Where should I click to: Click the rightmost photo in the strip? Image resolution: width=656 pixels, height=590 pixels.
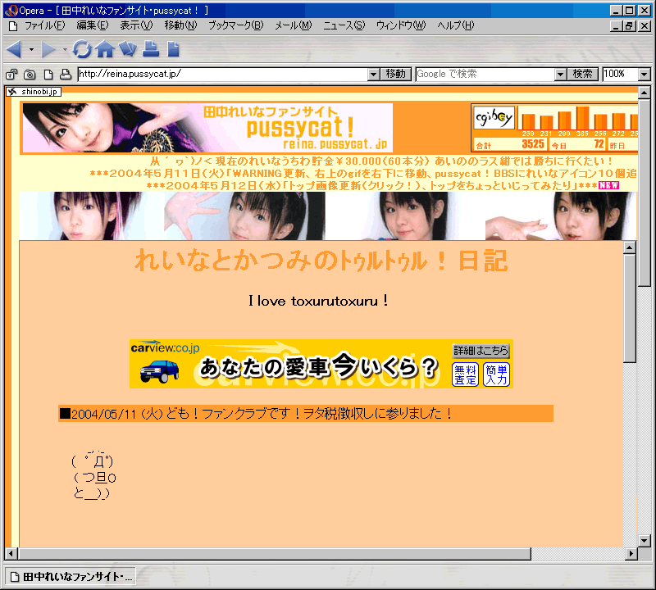click(x=561, y=216)
